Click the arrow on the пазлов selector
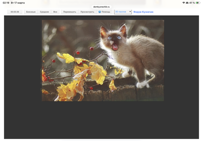This screenshot has width=203, height=141. (130, 12)
